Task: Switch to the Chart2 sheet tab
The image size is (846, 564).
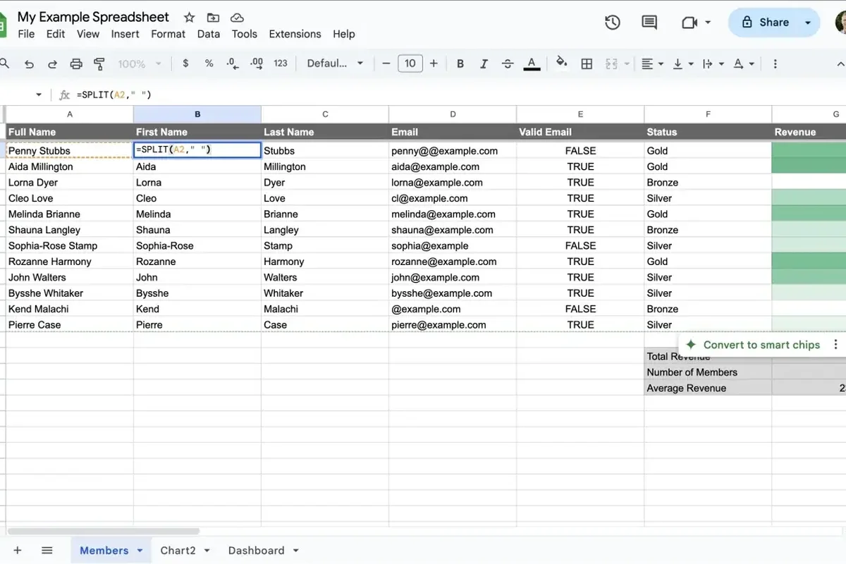Action: pos(178,551)
